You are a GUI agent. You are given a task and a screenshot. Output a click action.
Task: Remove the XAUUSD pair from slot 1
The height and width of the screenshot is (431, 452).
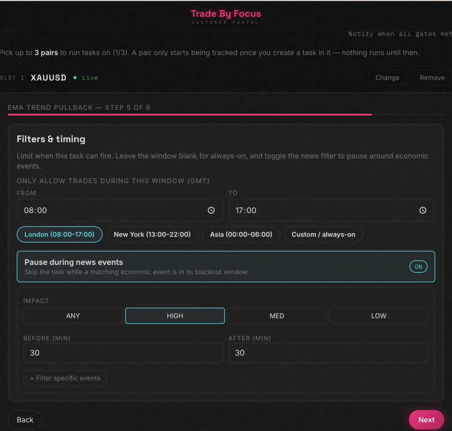[x=432, y=77]
